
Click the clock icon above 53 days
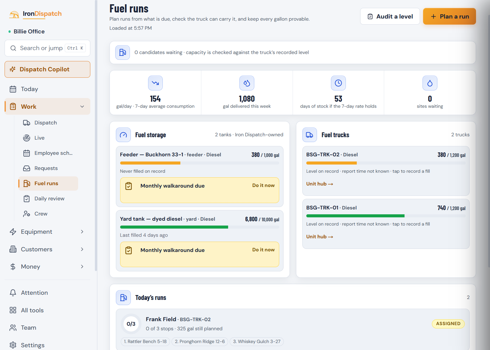point(338,83)
